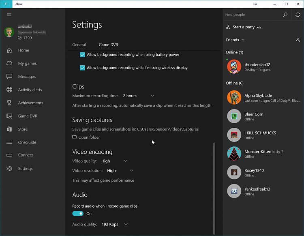The image size is (304, 236).
Task: Go to Home in sidebar
Action: click(24, 50)
